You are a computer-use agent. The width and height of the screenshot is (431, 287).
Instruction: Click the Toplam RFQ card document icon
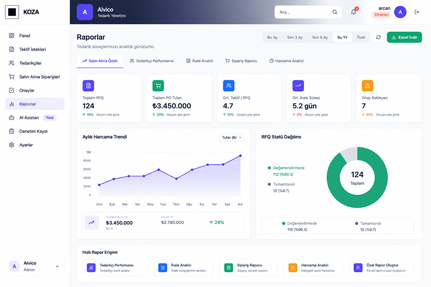(88, 86)
